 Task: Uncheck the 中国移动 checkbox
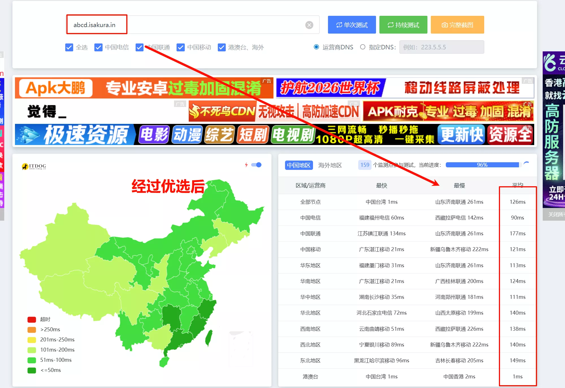coord(181,47)
